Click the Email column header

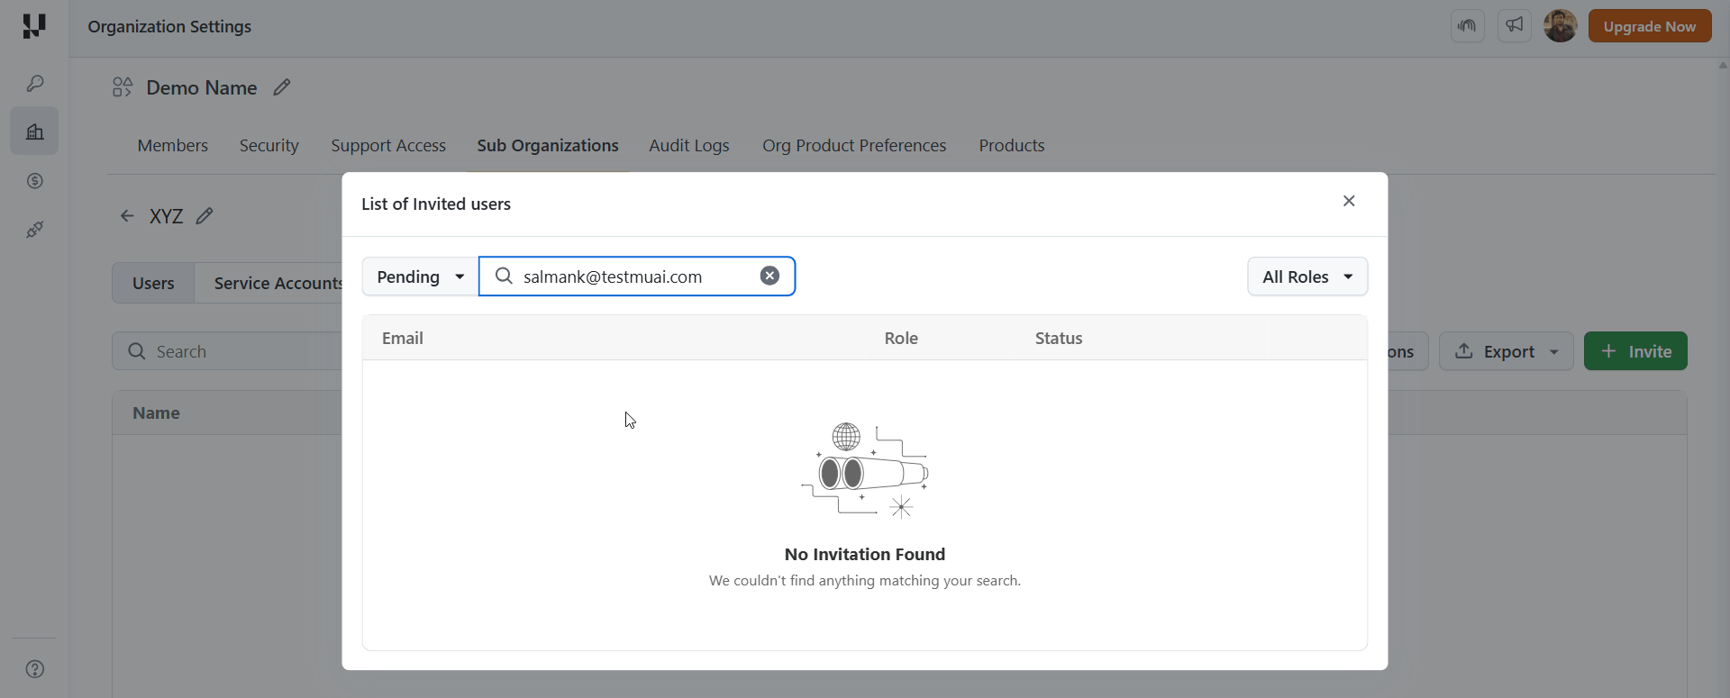click(x=403, y=338)
